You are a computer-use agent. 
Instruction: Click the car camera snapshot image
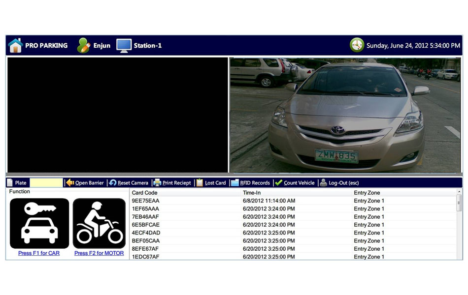click(x=345, y=115)
